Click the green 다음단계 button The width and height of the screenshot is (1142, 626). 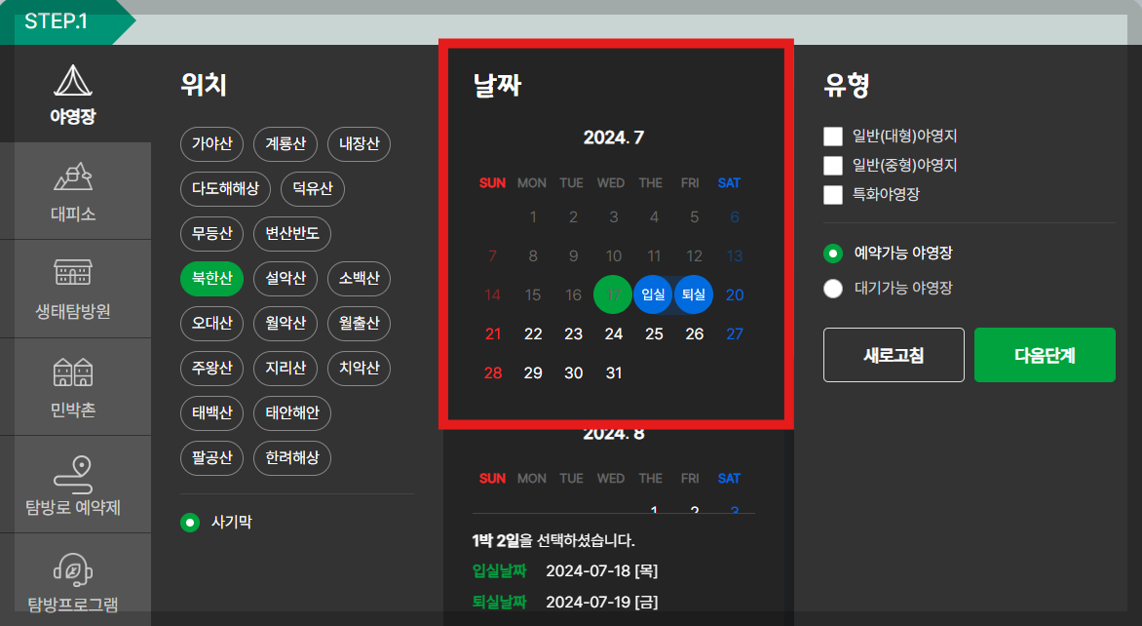tap(1045, 354)
